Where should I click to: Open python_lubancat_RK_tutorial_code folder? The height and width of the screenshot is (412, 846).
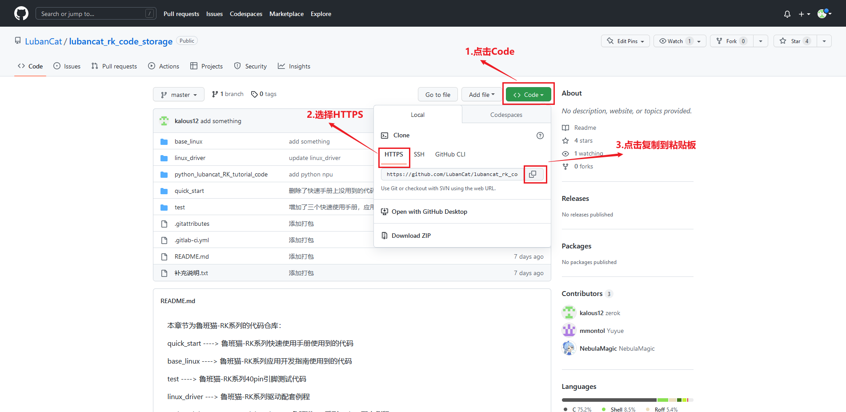[221, 174]
